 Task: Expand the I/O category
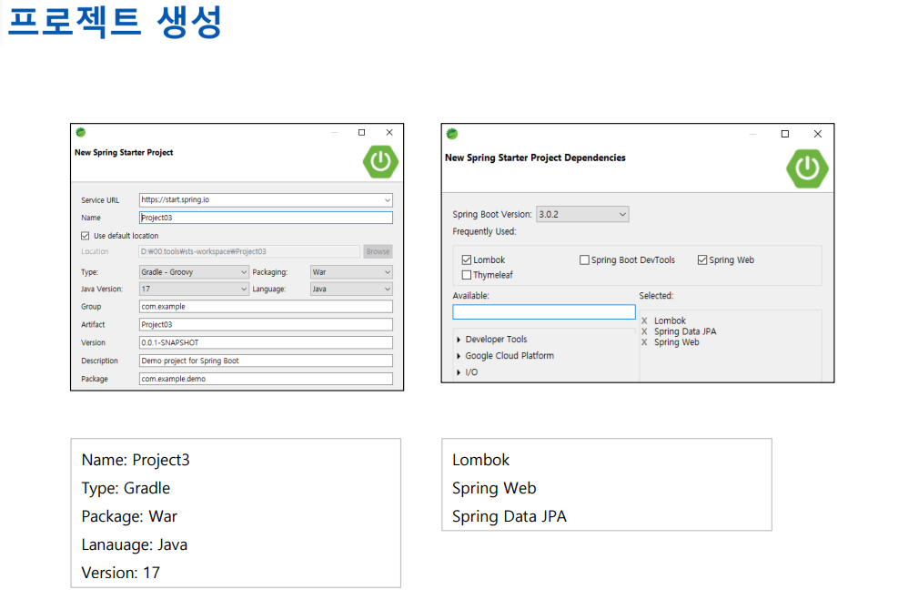coord(459,372)
